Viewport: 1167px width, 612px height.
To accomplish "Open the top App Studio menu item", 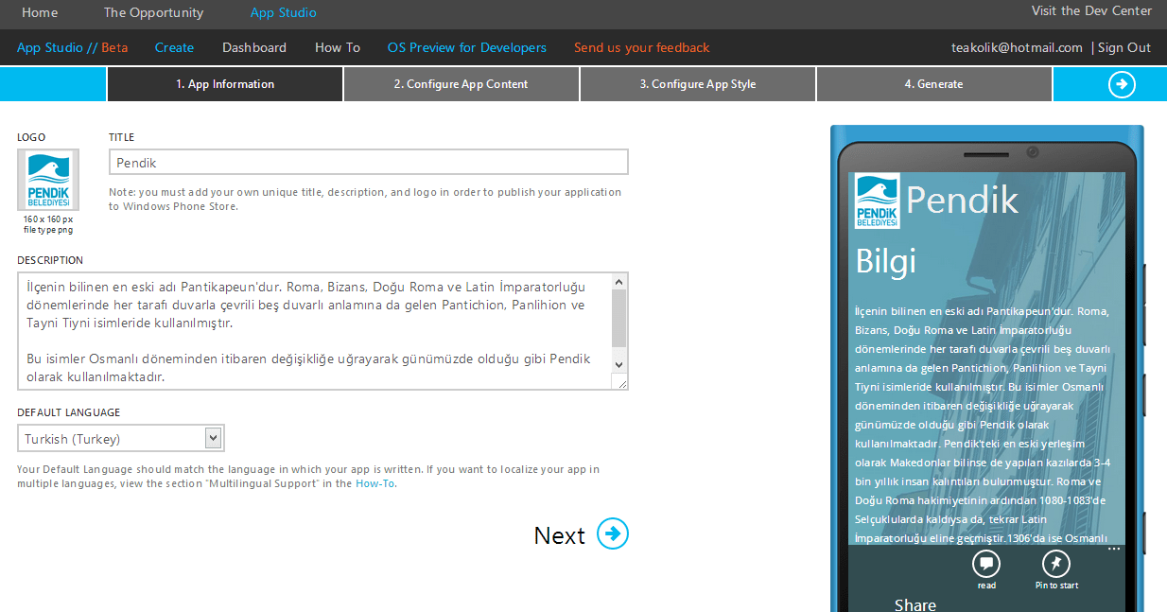I will pos(284,12).
